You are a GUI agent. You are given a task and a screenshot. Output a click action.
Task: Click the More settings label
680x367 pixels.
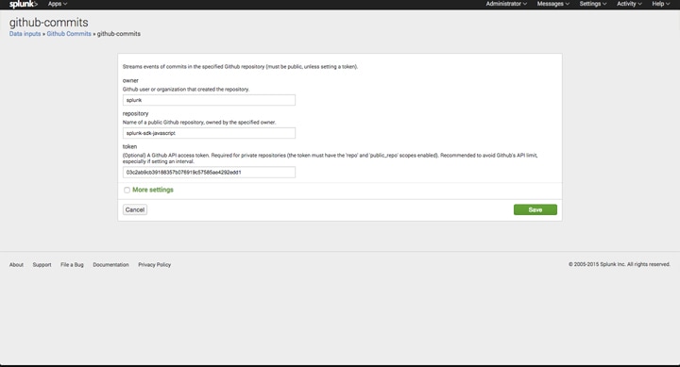pos(153,190)
